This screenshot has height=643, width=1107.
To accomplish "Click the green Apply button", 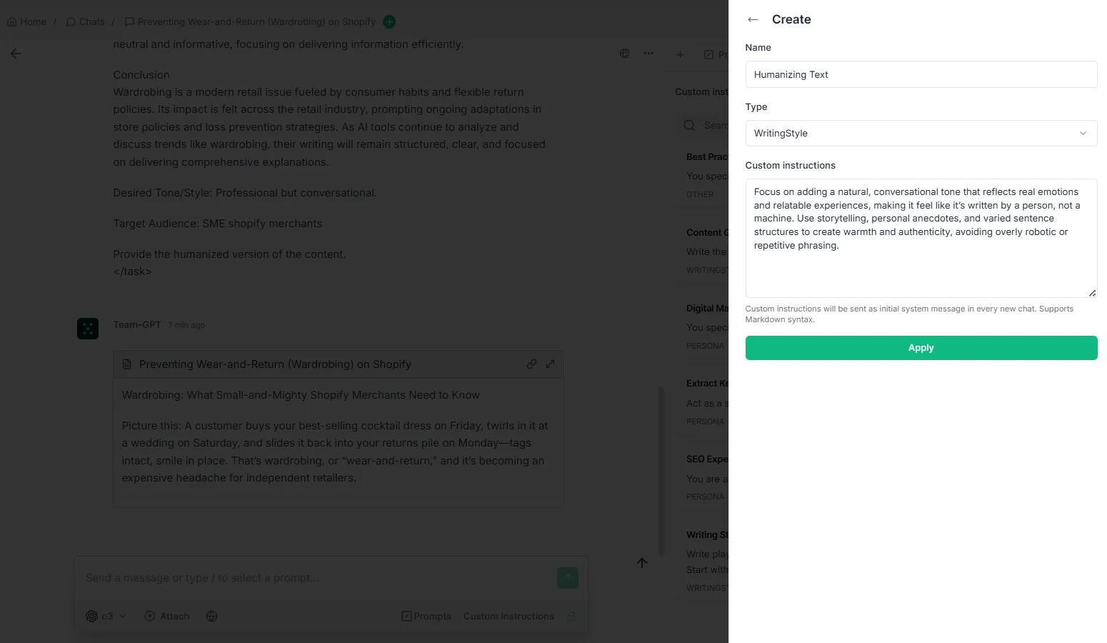I will (921, 348).
